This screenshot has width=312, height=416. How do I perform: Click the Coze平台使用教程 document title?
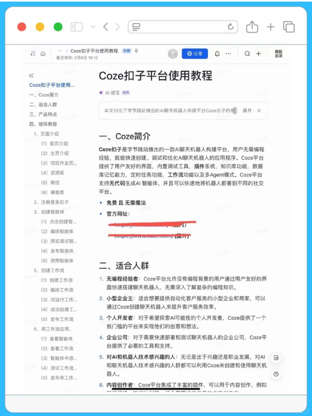point(155,76)
